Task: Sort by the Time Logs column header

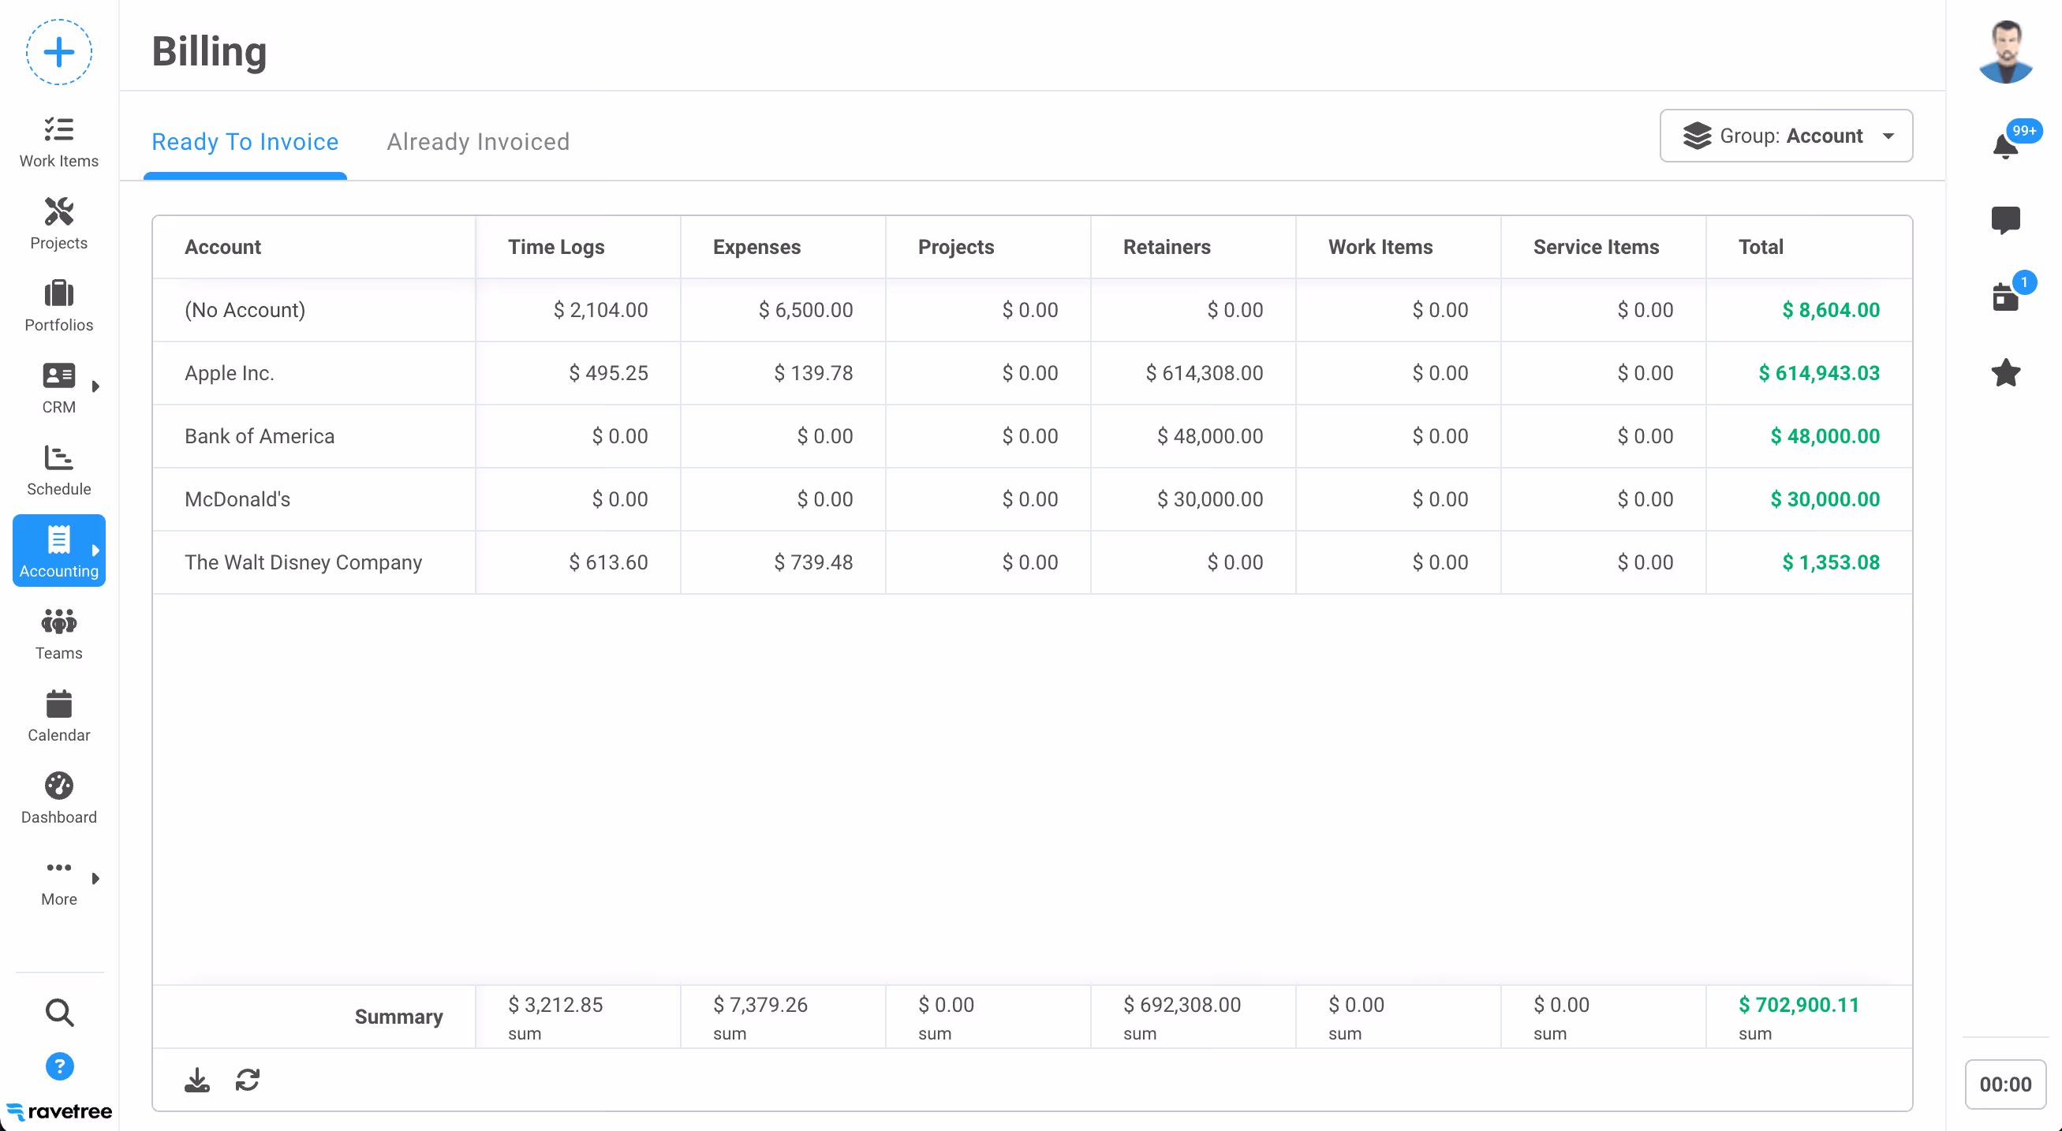Action: pos(578,248)
